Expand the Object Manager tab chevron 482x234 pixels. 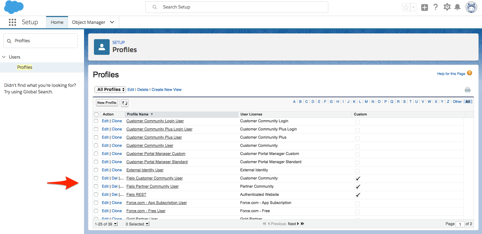[x=112, y=22]
